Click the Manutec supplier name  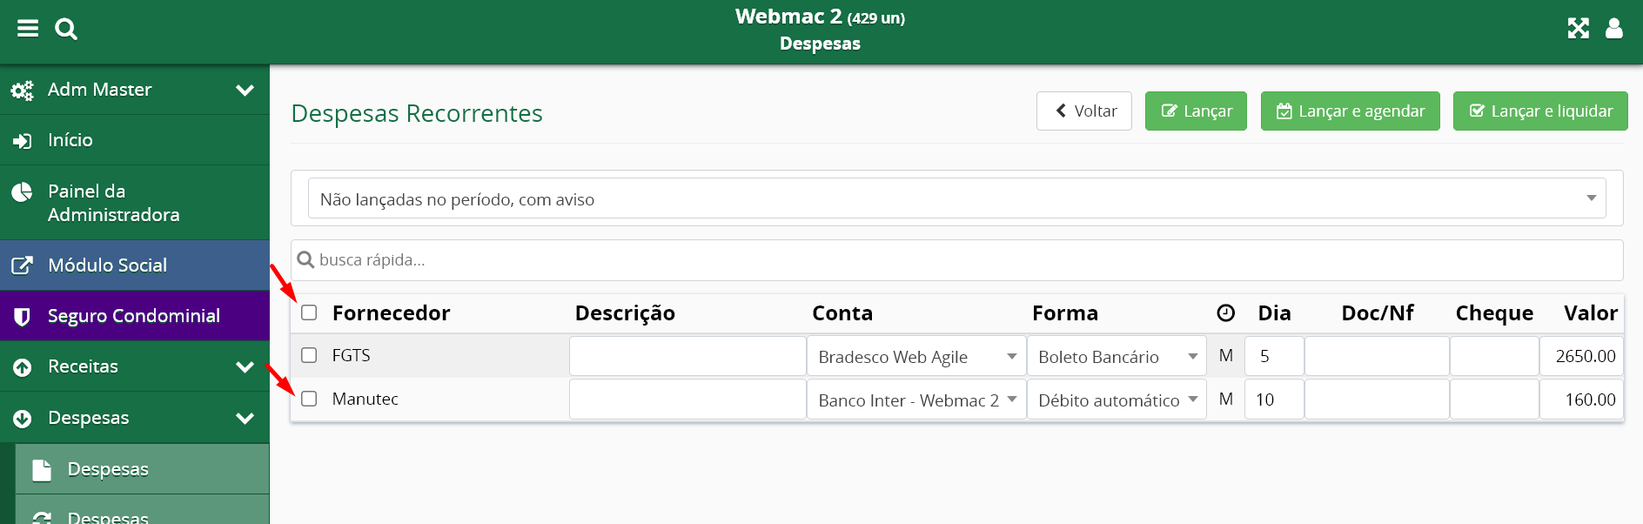[365, 399]
